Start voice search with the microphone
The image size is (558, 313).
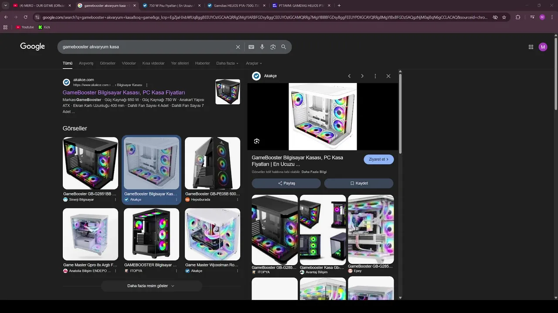pyautogui.click(x=262, y=47)
